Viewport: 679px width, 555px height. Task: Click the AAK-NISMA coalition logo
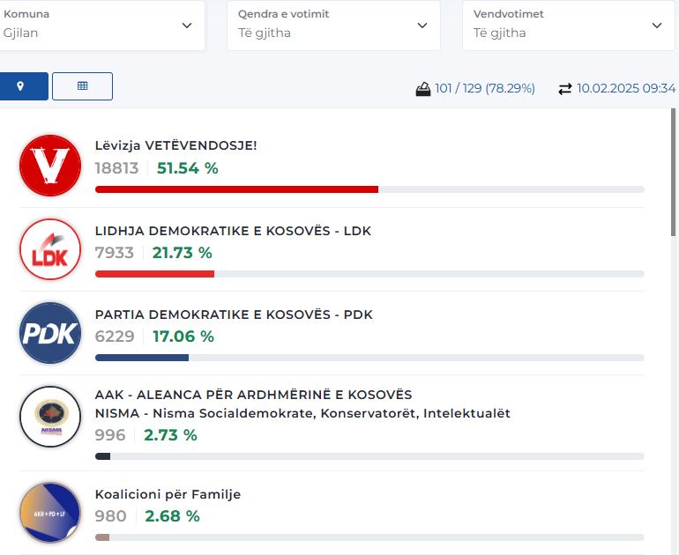[x=50, y=417]
